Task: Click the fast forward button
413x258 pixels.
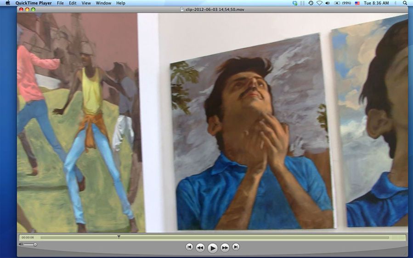Action: coord(225,247)
